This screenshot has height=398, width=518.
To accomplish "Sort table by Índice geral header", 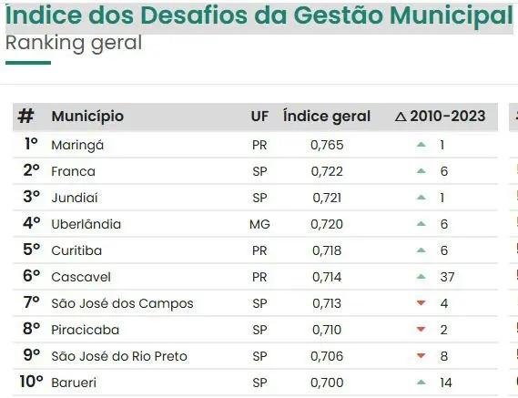I will pyautogui.click(x=327, y=117).
